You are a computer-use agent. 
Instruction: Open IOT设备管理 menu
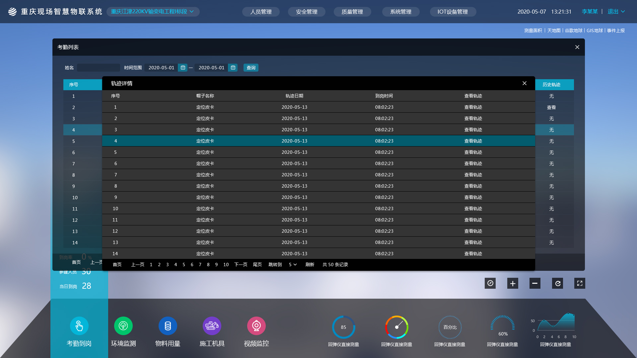[453, 12]
